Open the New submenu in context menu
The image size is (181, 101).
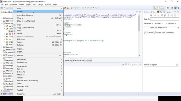pyautogui.click(x=38, y=8)
